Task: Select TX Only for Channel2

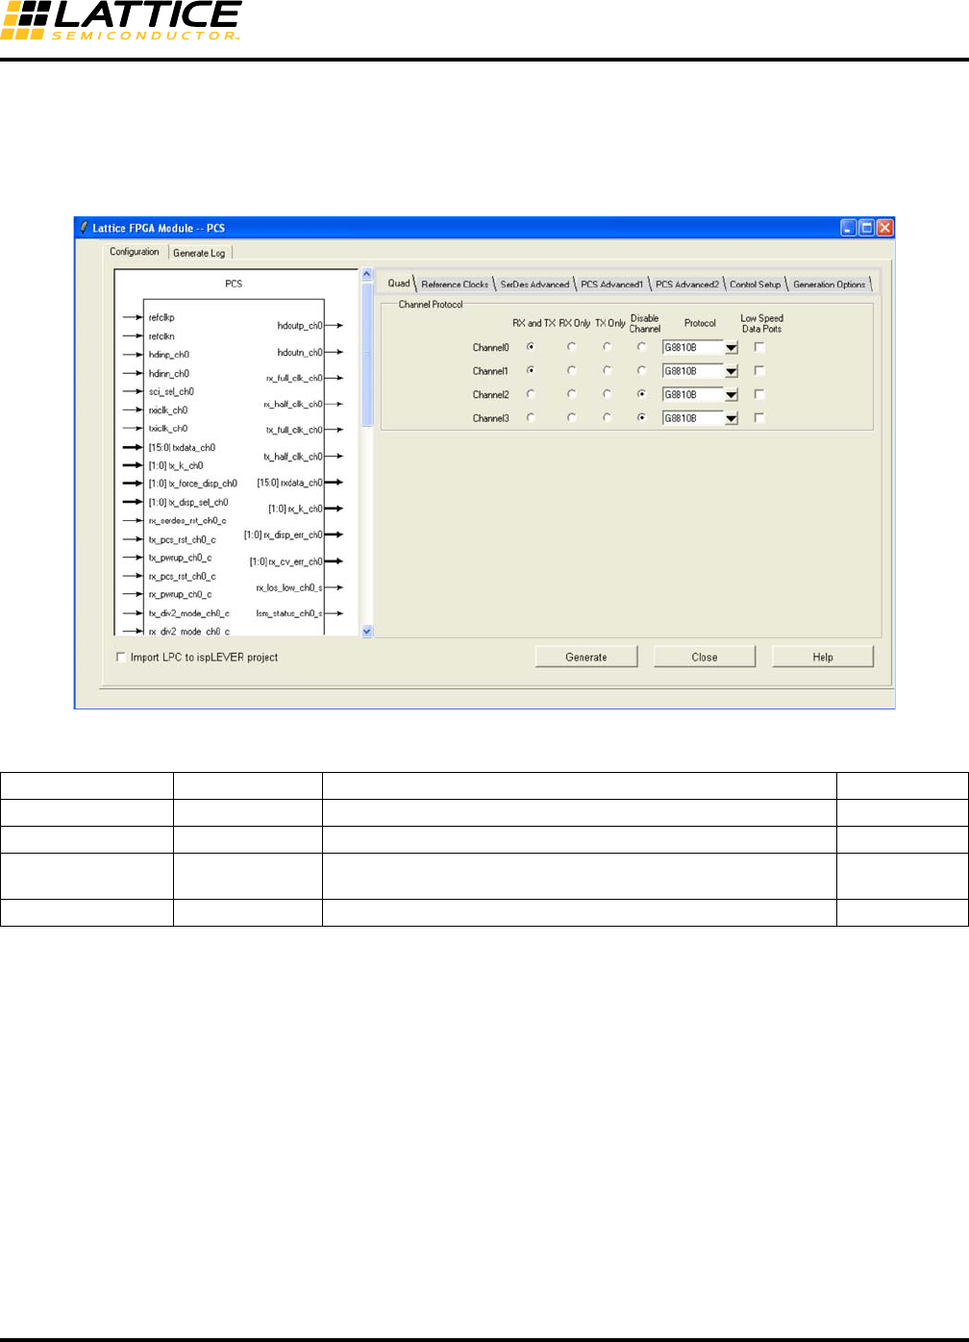Action: 607,394
